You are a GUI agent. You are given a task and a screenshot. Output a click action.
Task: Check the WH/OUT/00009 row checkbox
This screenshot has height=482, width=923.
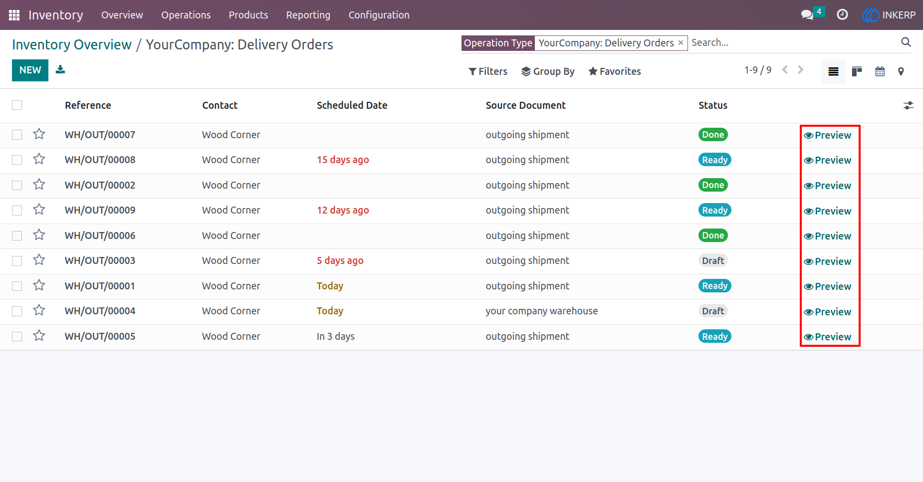click(17, 210)
